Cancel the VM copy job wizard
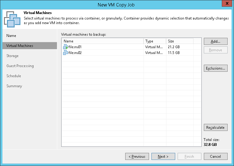This screenshot has width=234, height=166. pyautogui.click(x=215, y=157)
